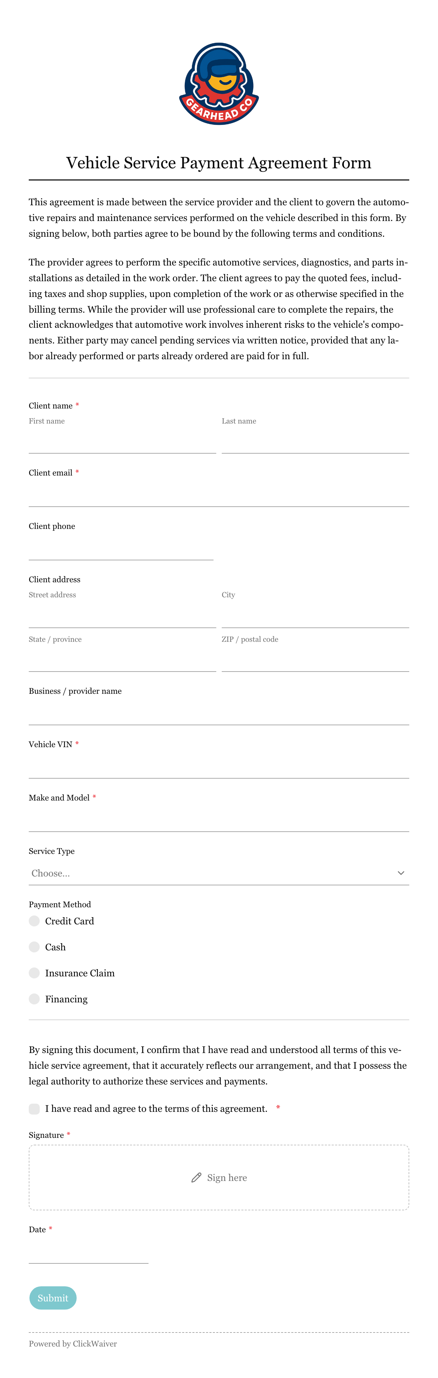This screenshot has height=1378, width=438.
Task: Click the Sign here signature area
Action: pos(219,1178)
